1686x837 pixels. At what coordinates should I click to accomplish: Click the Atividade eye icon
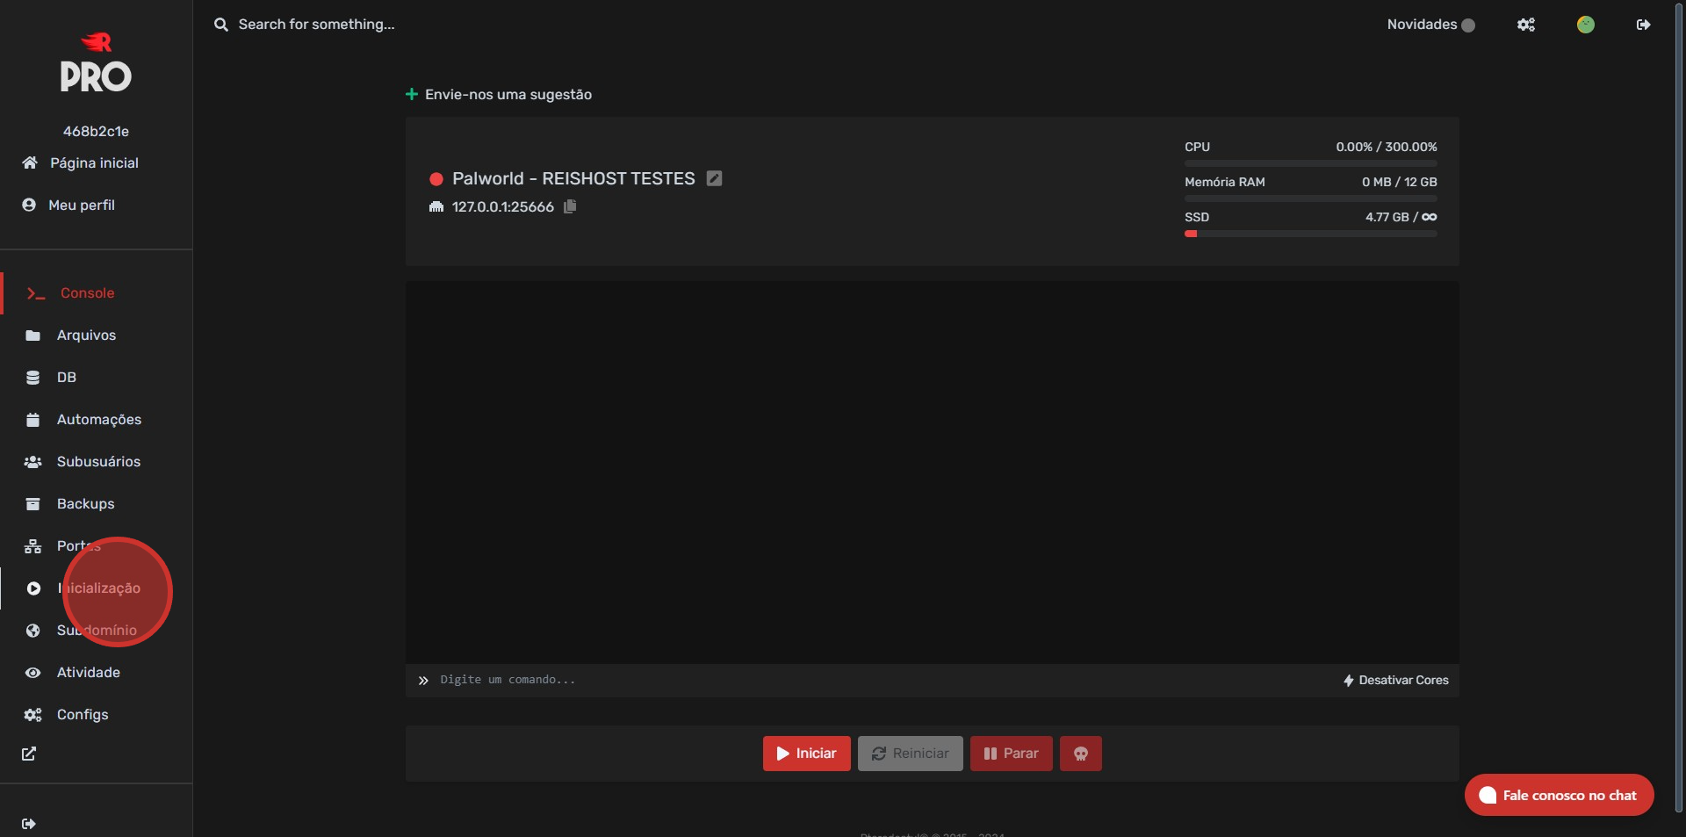(x=33, y=673)
